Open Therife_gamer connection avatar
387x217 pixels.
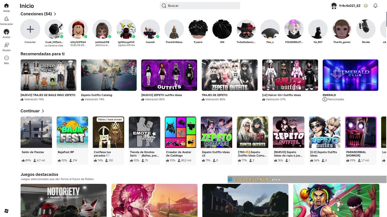[x=342, y=29]
